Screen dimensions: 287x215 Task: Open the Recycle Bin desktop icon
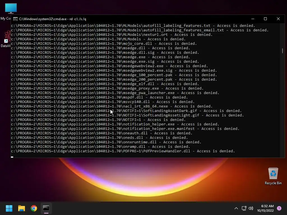coord(273,176)
